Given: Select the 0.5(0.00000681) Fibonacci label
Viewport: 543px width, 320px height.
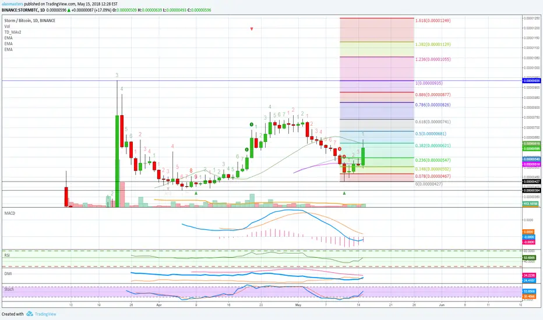Looking at the screenshot, I should (x=431, y=134).
